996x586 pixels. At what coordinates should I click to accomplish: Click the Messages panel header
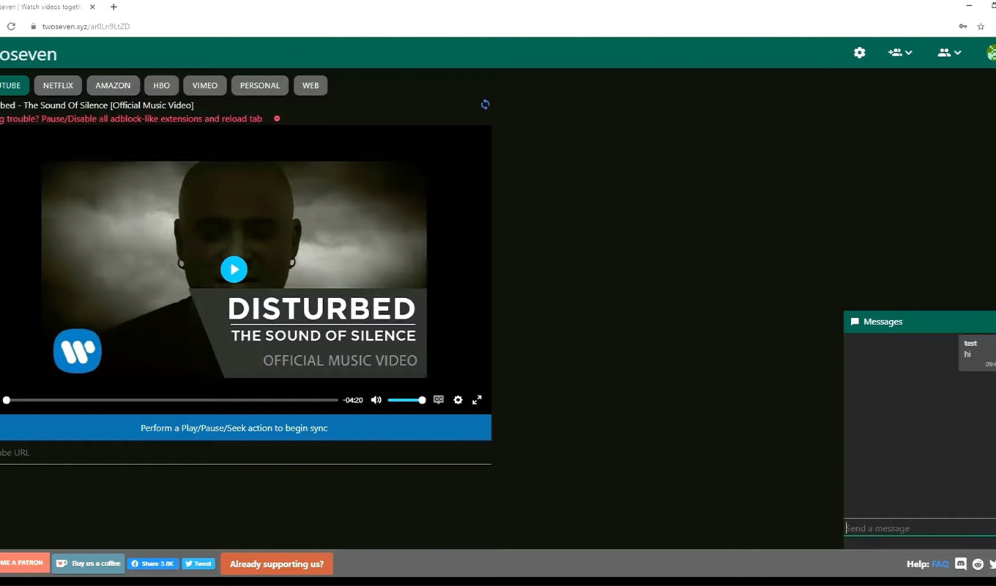[920, 322]
